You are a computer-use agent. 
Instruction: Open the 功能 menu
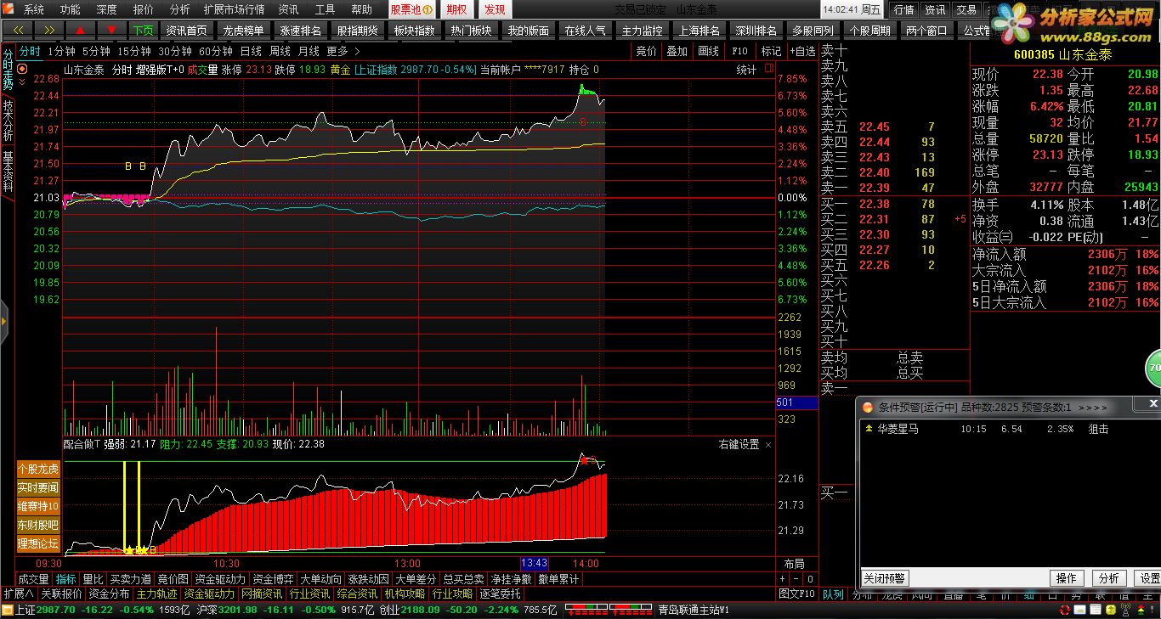pyautogui.click(x=71, y=9)
